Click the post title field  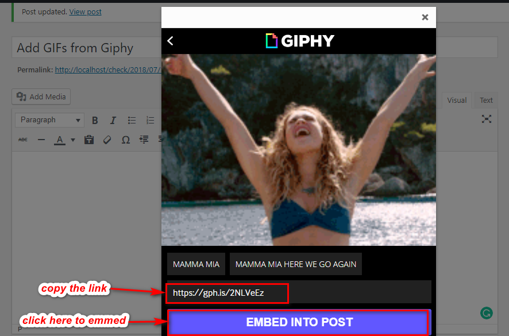pyautogui.click(x=87, y=48)
